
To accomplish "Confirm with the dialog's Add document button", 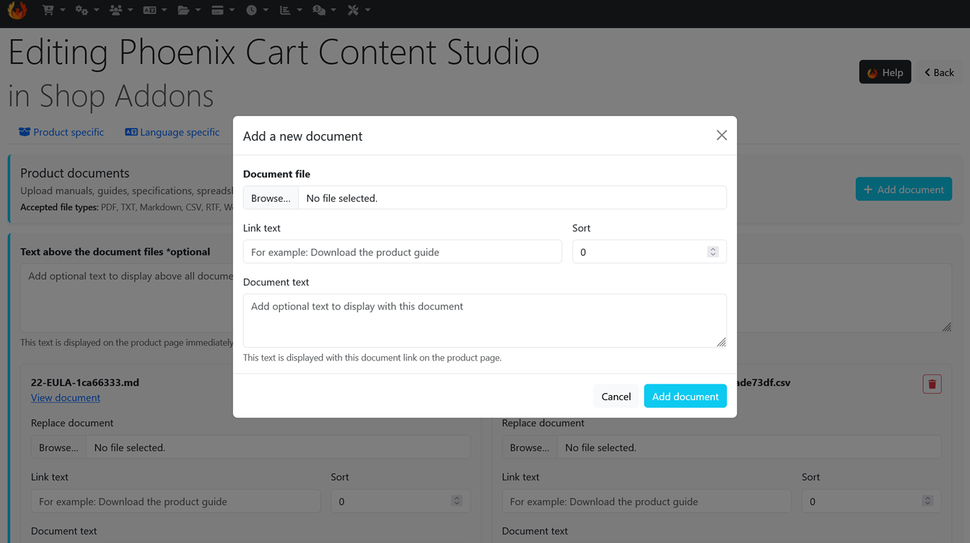I will point(686,396).
